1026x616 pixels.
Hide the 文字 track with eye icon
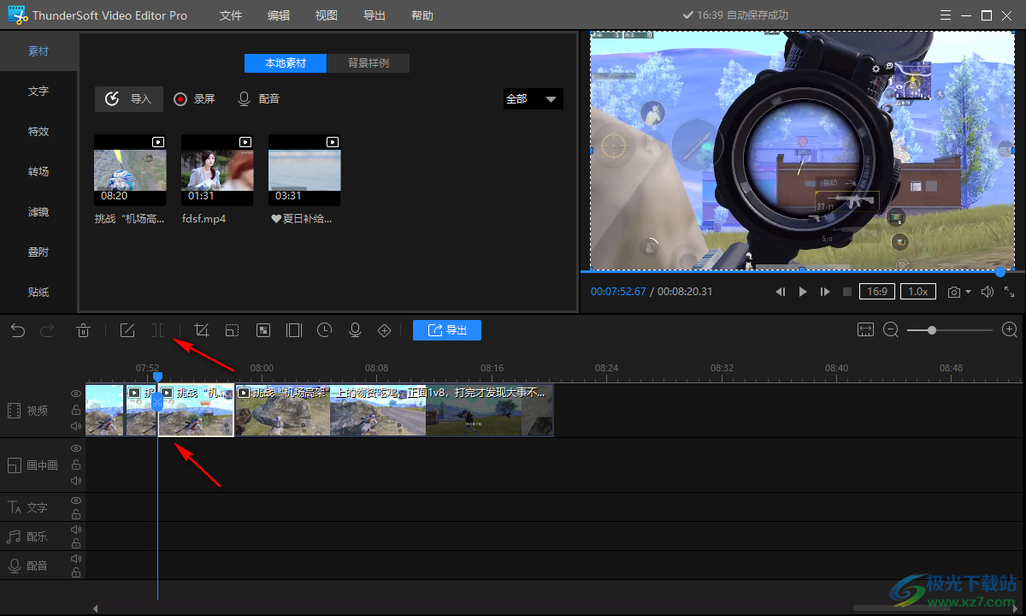76,500
